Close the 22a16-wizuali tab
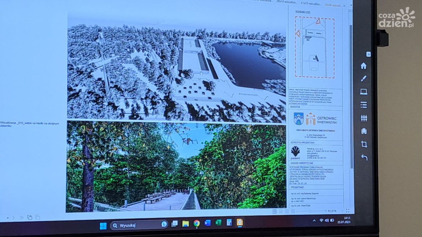 pos(344,6)
